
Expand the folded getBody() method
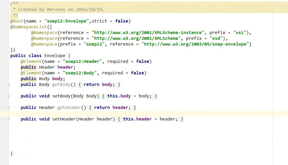pos(8,85)
